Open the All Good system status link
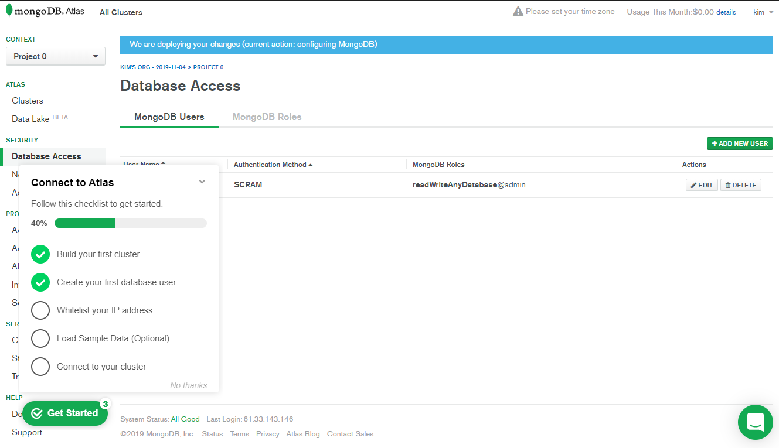The width and height of the screenshot is (779, 448). point(185,419)
